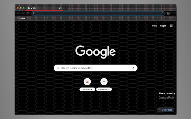
Task: Click the magnifier in Google search box
Action: point(58,68)
